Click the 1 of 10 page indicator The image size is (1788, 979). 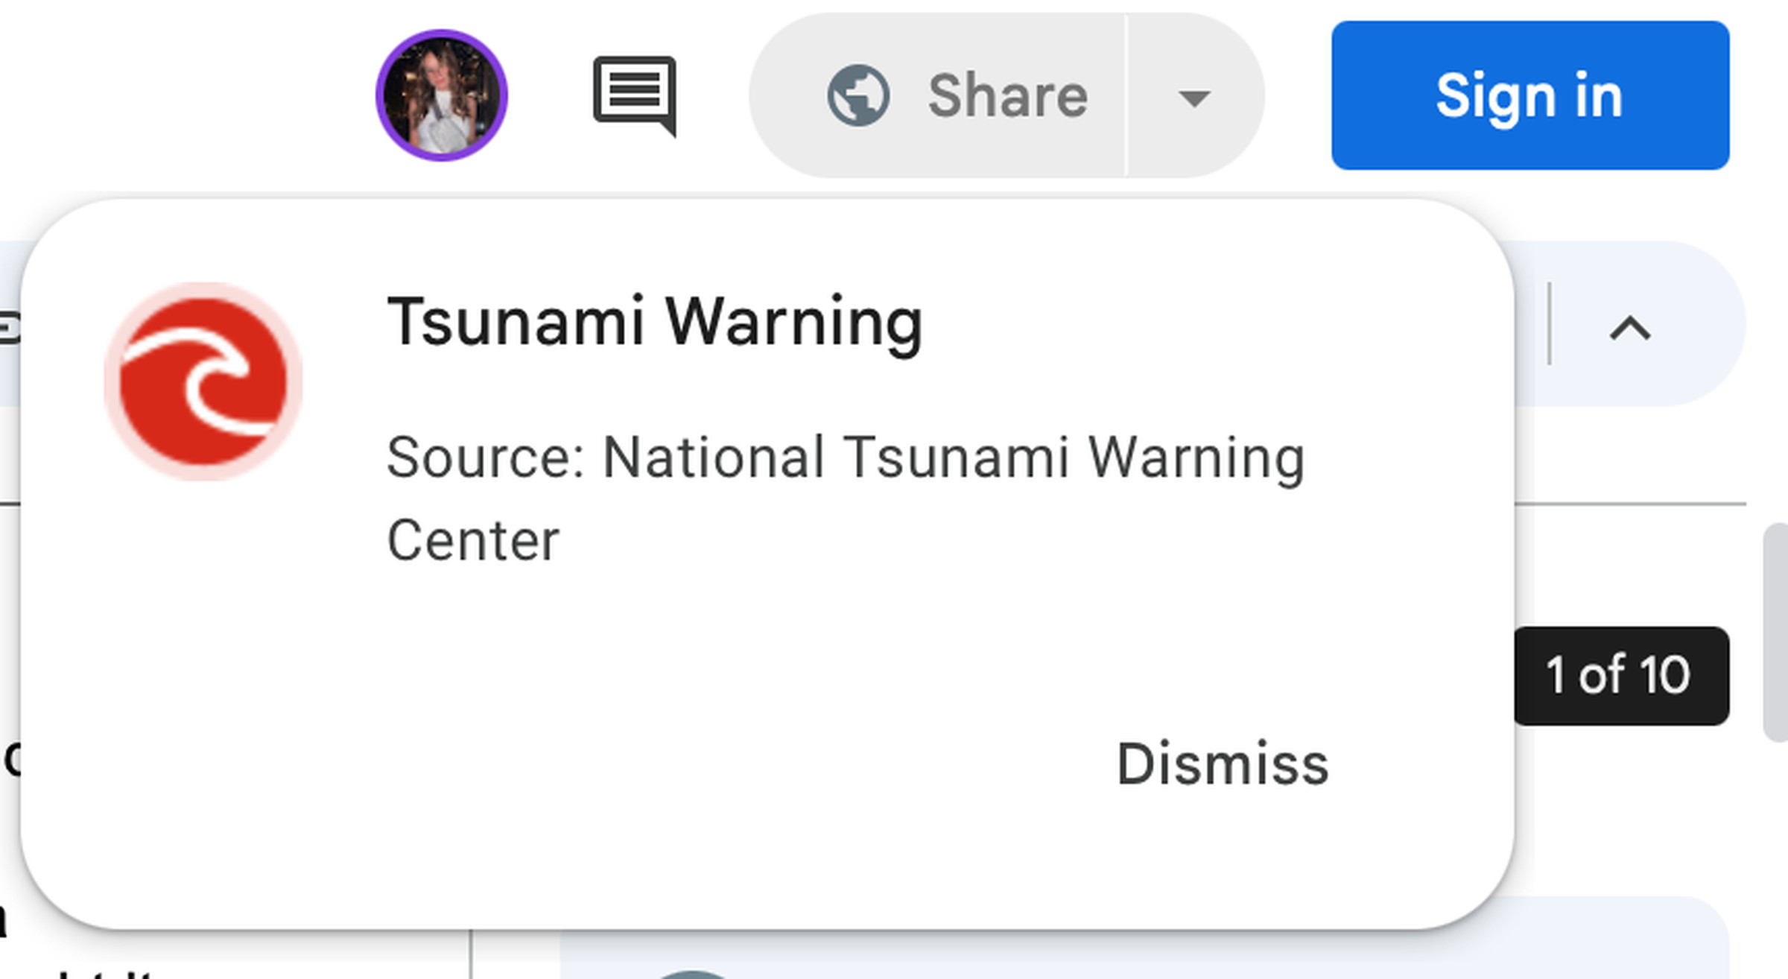click(1621, 676)
